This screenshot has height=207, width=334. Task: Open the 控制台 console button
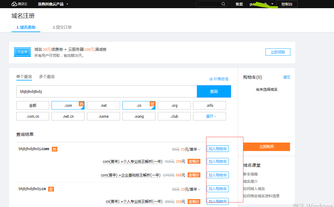click(287, 4)
